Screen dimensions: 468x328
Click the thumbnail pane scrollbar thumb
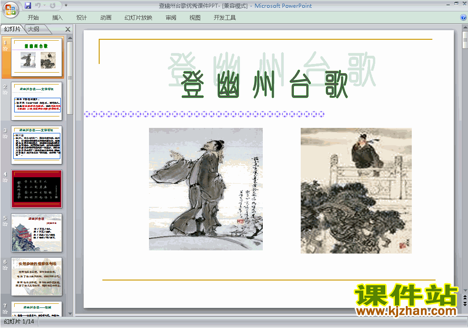70,78
